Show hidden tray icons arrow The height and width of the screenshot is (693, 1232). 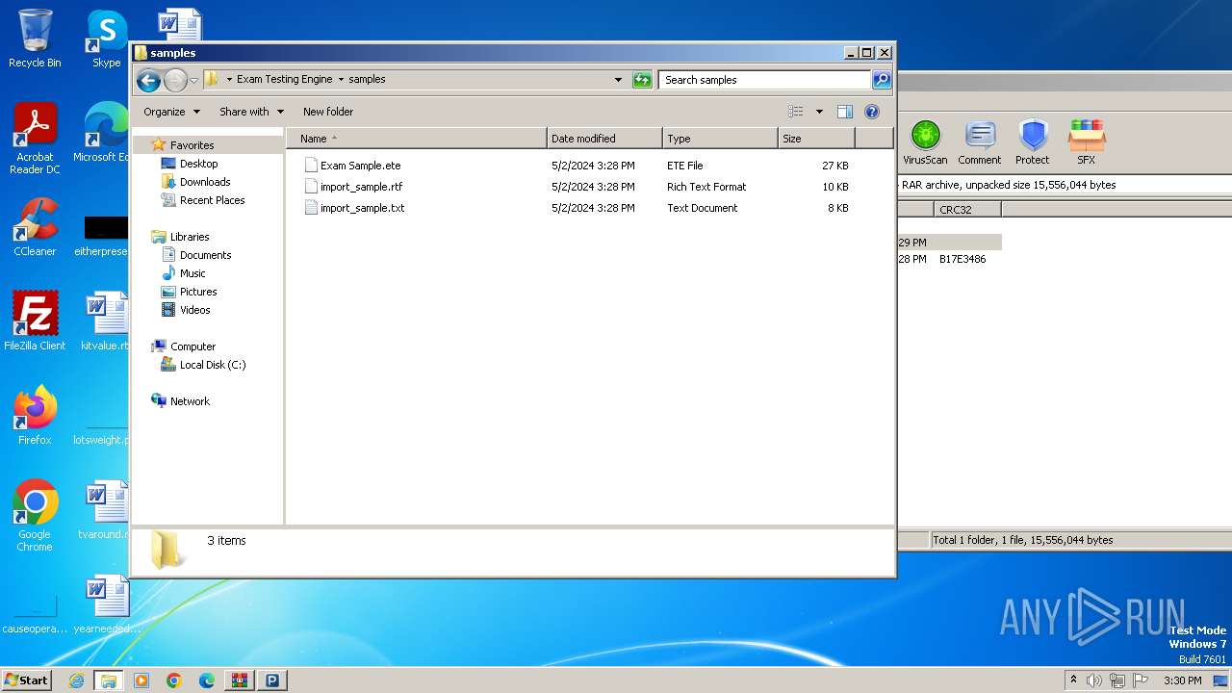(1073, 680)
